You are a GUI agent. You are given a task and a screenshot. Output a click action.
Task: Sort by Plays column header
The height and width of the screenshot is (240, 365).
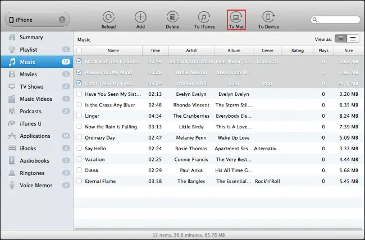(x=323, y=50)
